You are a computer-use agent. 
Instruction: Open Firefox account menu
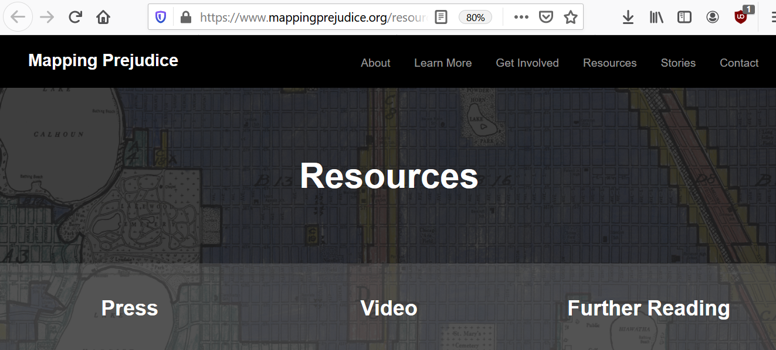[713, 17]
